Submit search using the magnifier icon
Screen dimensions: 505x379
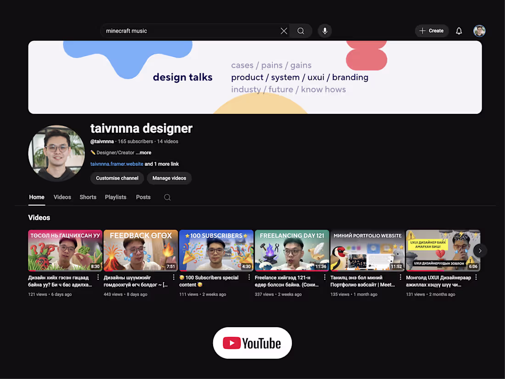[x=301, y=31]
